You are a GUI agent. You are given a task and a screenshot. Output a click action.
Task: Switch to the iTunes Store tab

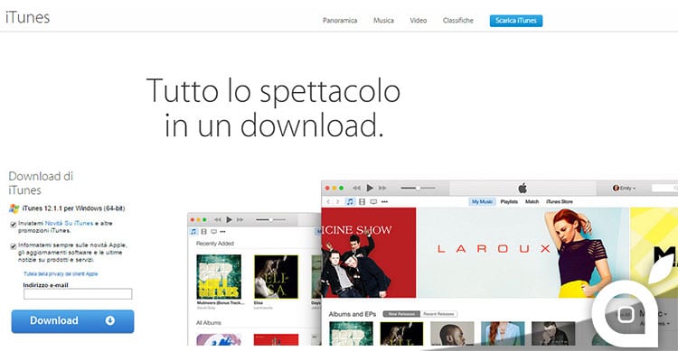(559, 201)
